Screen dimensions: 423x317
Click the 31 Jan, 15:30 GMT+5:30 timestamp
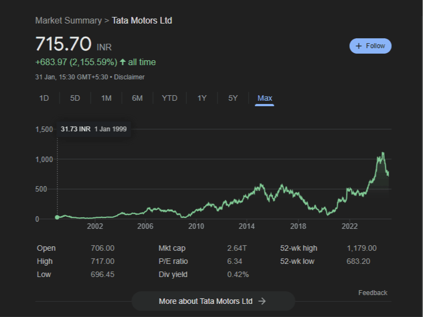72,77
